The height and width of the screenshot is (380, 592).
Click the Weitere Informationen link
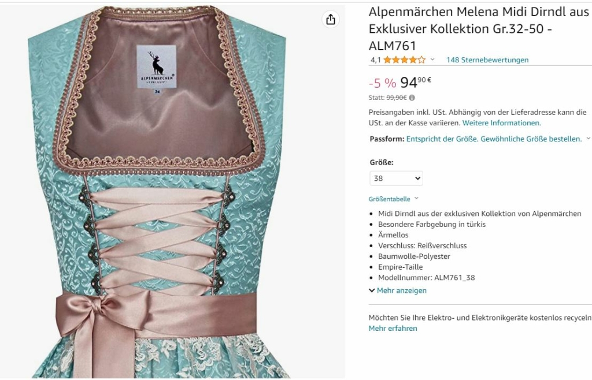click(x=501, y=122)
